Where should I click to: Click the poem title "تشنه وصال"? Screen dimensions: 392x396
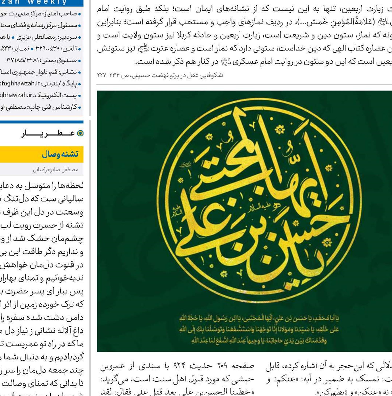[x=60, y=154]
